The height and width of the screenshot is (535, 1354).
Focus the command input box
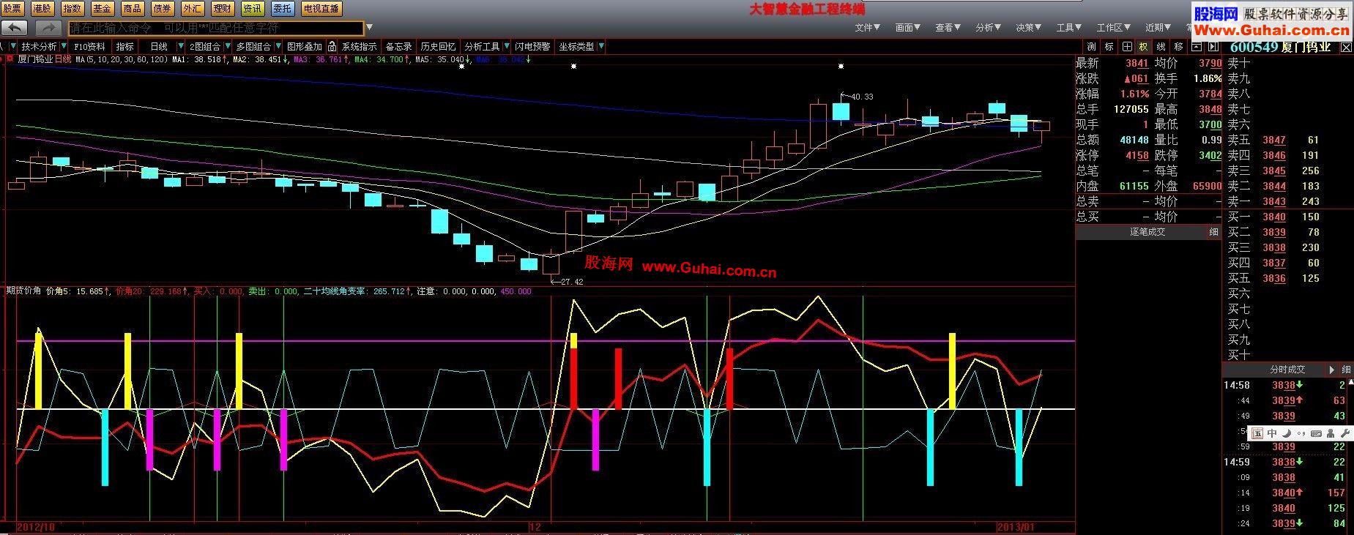[x=216, y=28]
